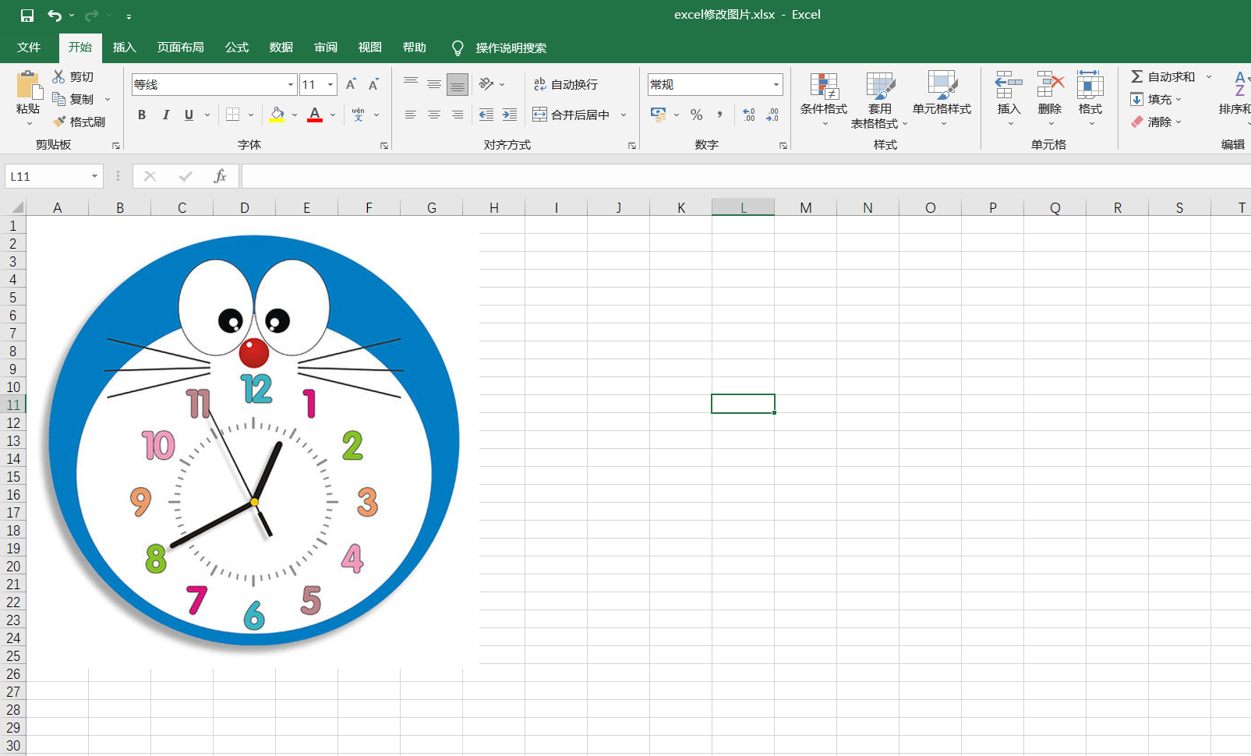
Task: Click decrease decimal places icon
Action: pos(772,115)
